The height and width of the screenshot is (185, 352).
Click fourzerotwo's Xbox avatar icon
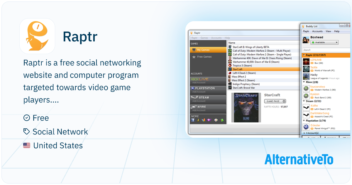(x=306, y=88)
